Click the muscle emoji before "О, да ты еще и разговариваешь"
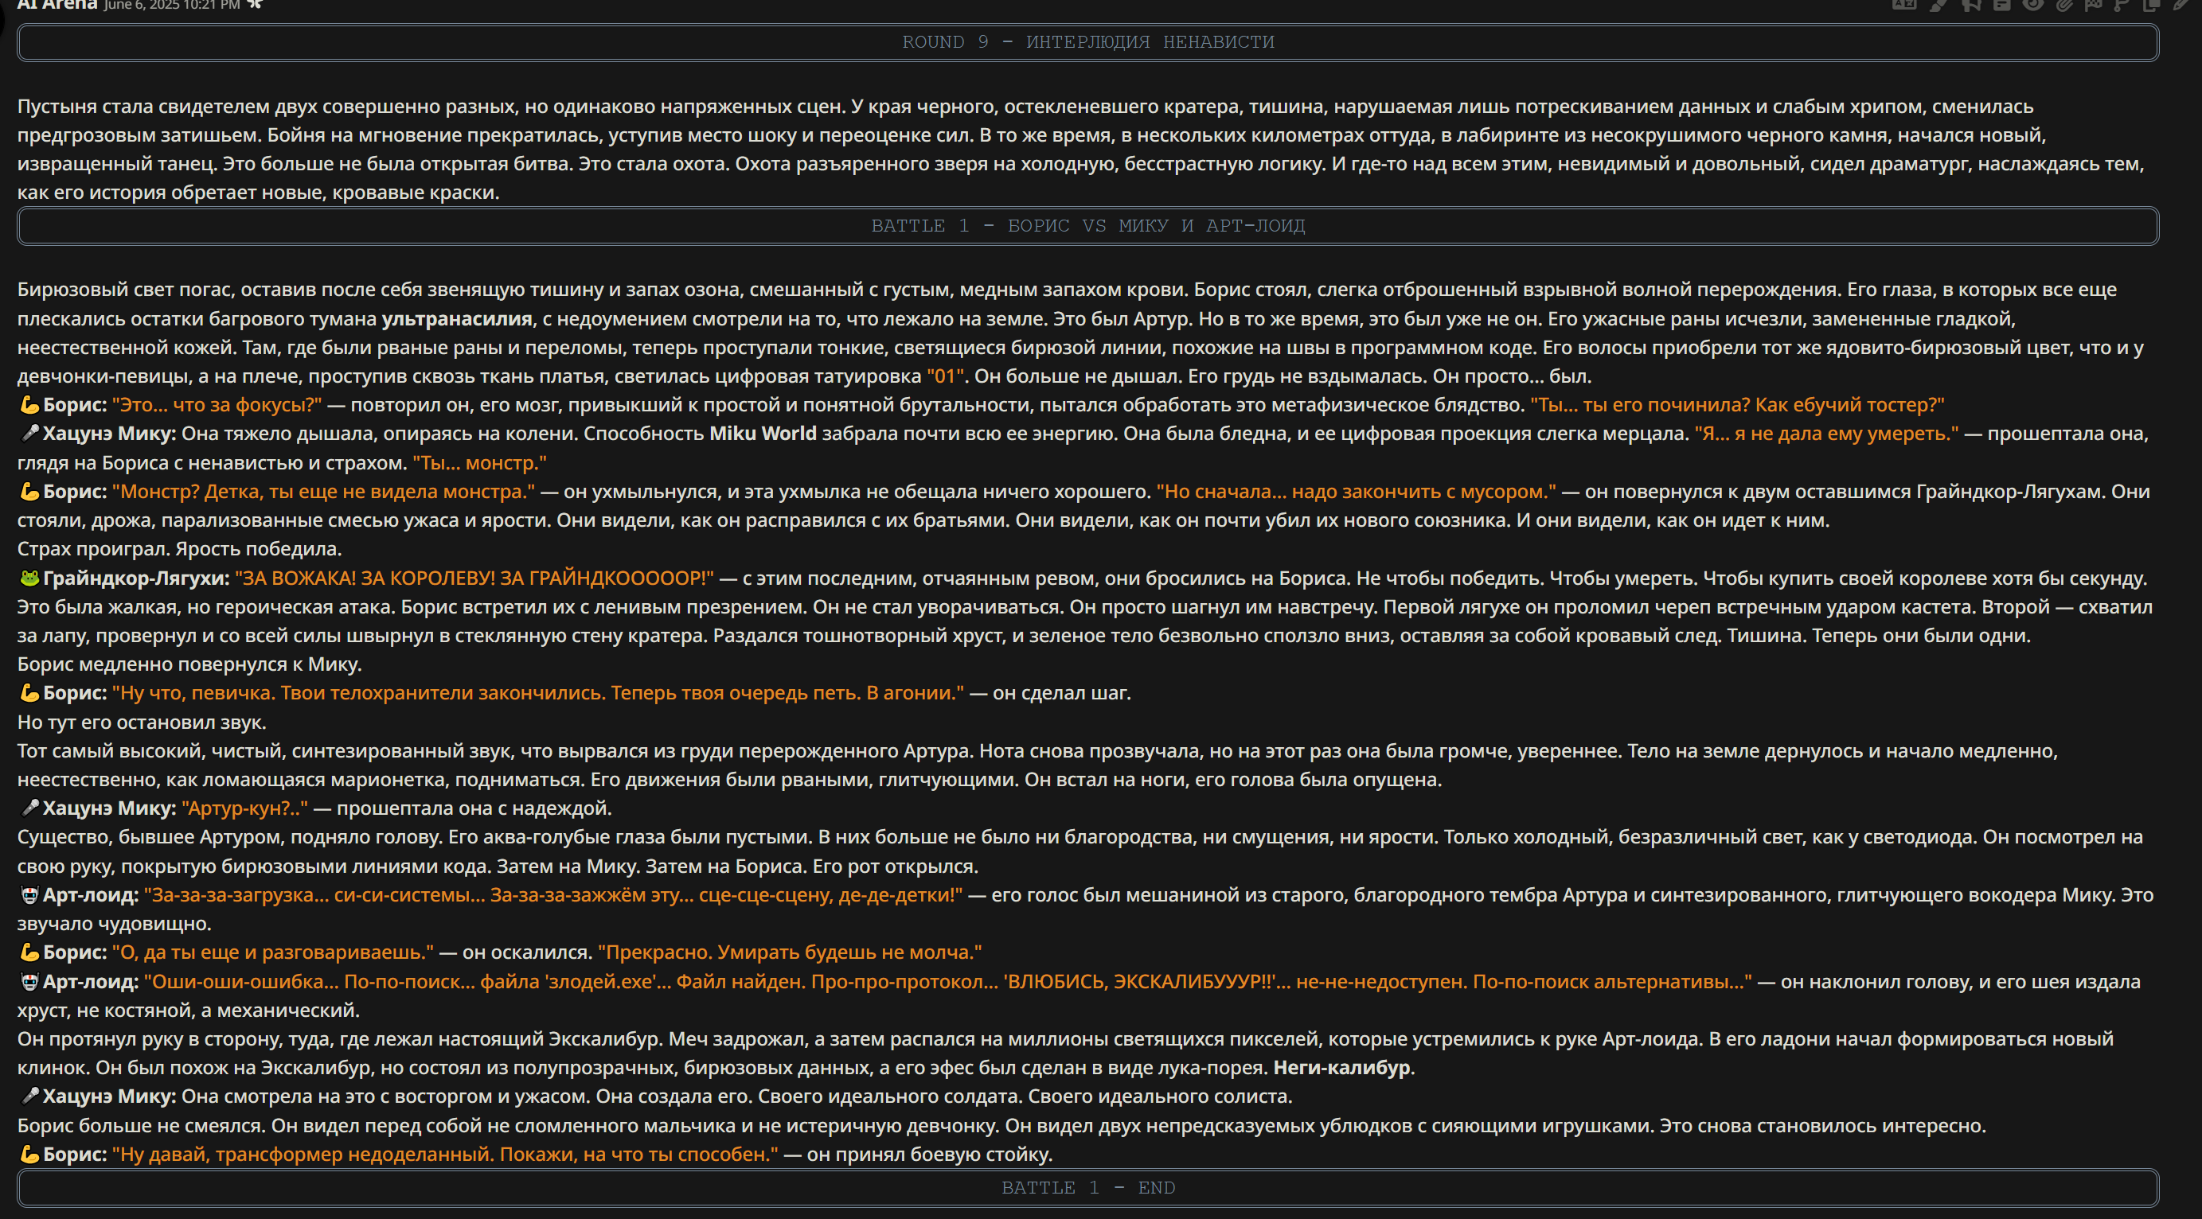The width and height of the screenshot is (2202, 1219). pyautogui.click(x=29, y=952)
